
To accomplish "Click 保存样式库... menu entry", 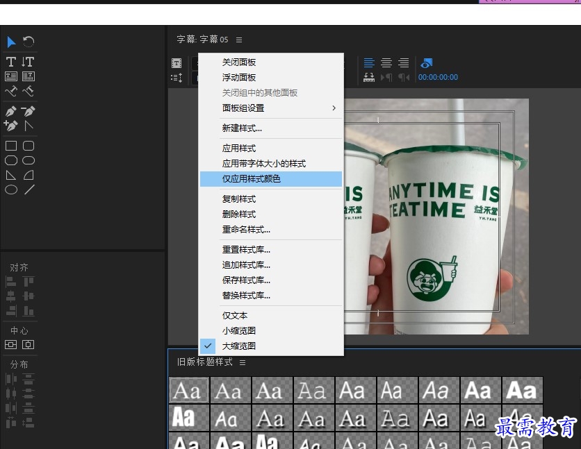I will click(271, 280).
